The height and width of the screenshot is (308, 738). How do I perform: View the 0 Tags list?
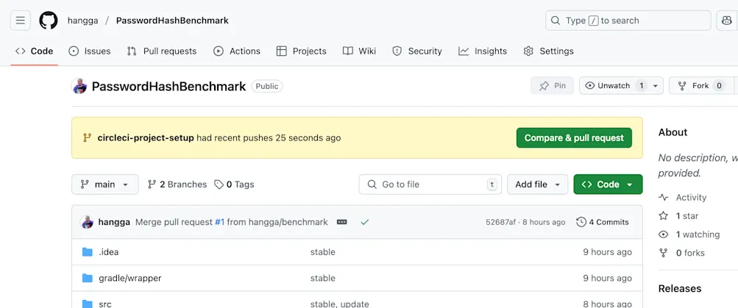(x=234, y=185)
